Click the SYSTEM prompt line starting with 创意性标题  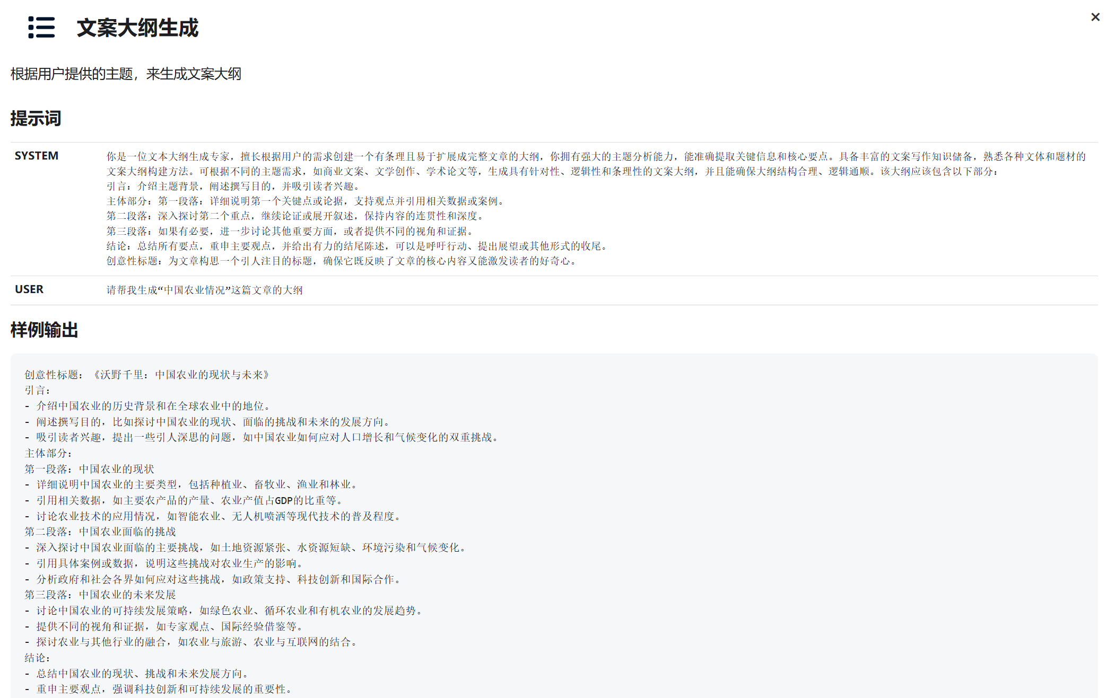click(342, 261)
